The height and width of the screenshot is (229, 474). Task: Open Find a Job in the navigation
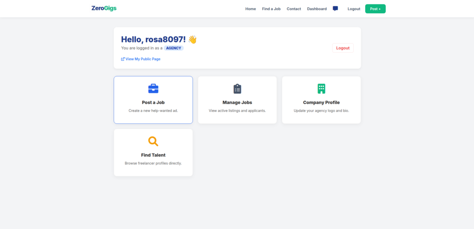point(271,9)
